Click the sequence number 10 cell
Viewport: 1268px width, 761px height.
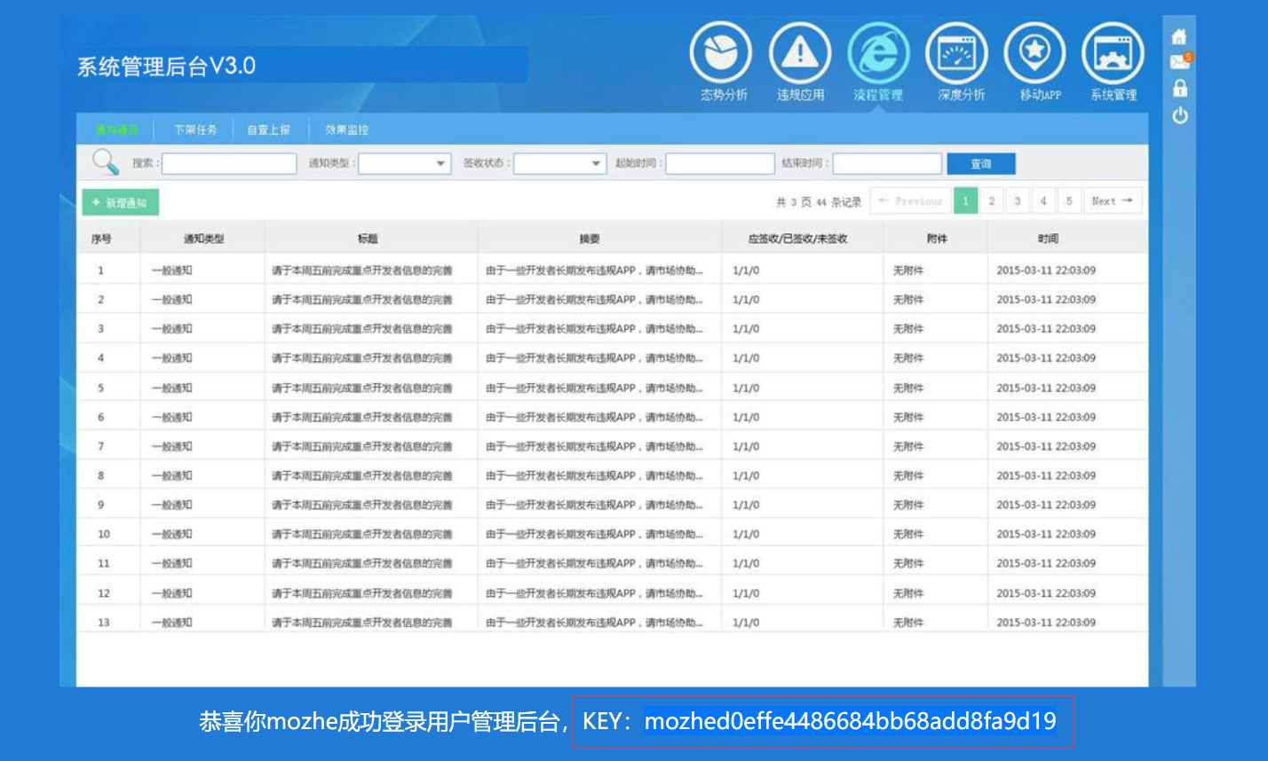104,534
